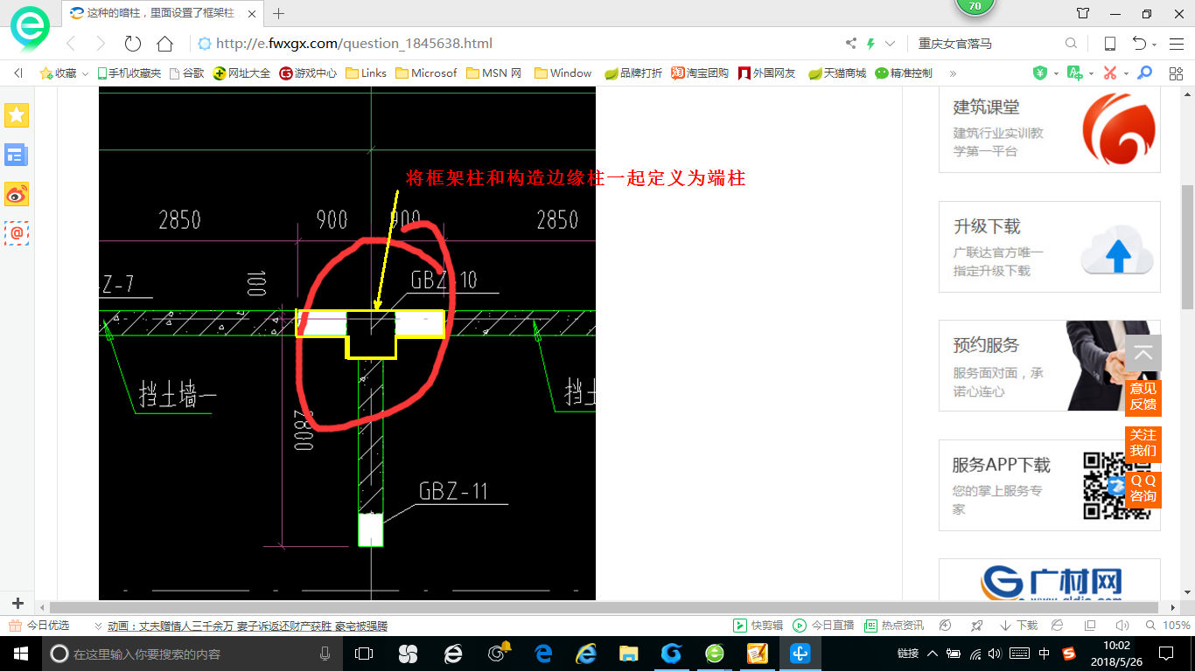Expand the address bar dropdown chevron
Image resolution: width=1195 pixels, height=671 pixels.
pyautogui.click(x=891, y=44)
